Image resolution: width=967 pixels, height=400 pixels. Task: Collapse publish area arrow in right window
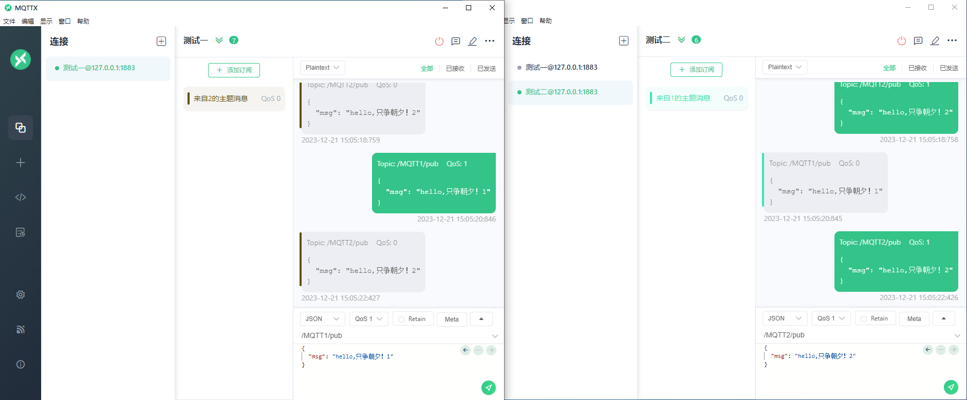[x=944, y=318]
